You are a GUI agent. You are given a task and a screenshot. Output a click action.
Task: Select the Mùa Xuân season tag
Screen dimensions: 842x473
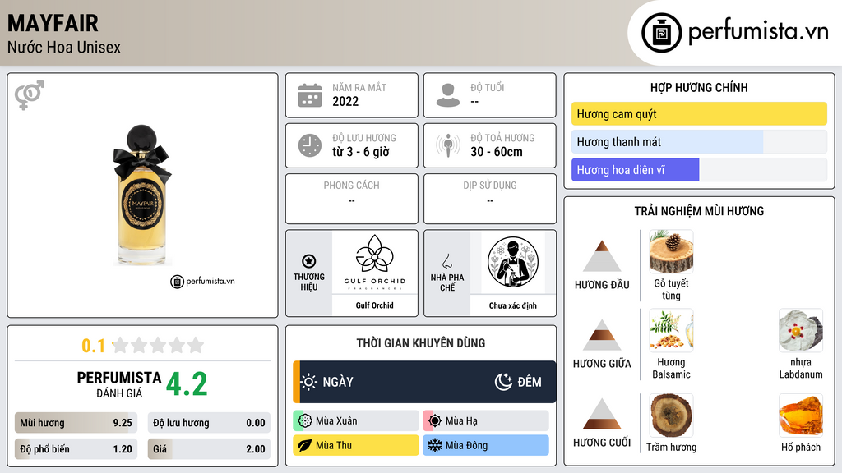pyautogui.click(x=356, y=421)
